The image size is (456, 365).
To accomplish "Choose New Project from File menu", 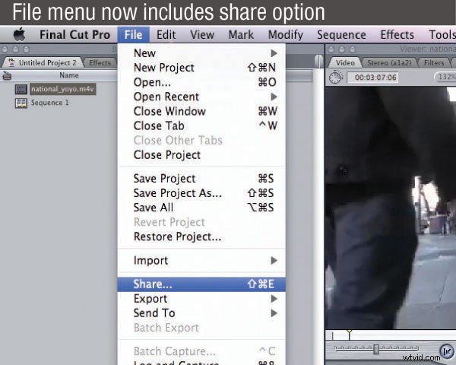I will pos(201,68).
